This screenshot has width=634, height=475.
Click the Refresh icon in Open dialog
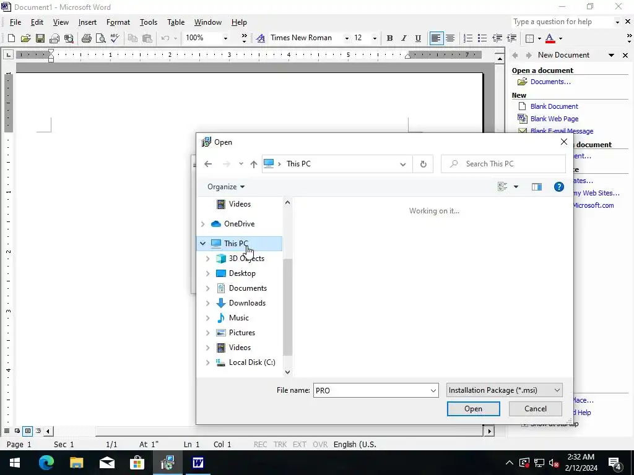(423, 164)
